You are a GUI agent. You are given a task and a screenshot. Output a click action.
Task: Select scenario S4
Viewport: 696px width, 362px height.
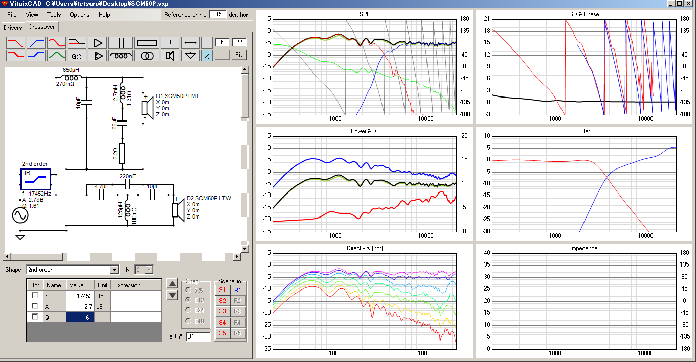pyautogui.click(x=222, y=323)
